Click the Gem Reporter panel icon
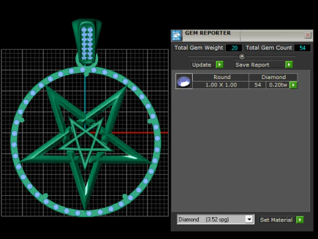This screenshot has width=318, height=239. 176,36
